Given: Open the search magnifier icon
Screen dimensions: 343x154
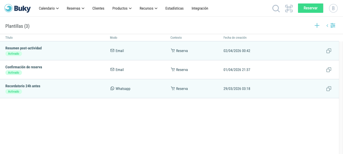Looking at the screenshot, I should (x=276, y=9).
